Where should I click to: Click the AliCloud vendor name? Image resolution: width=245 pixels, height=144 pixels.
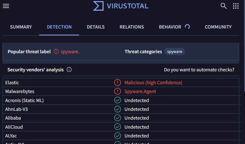14,127
